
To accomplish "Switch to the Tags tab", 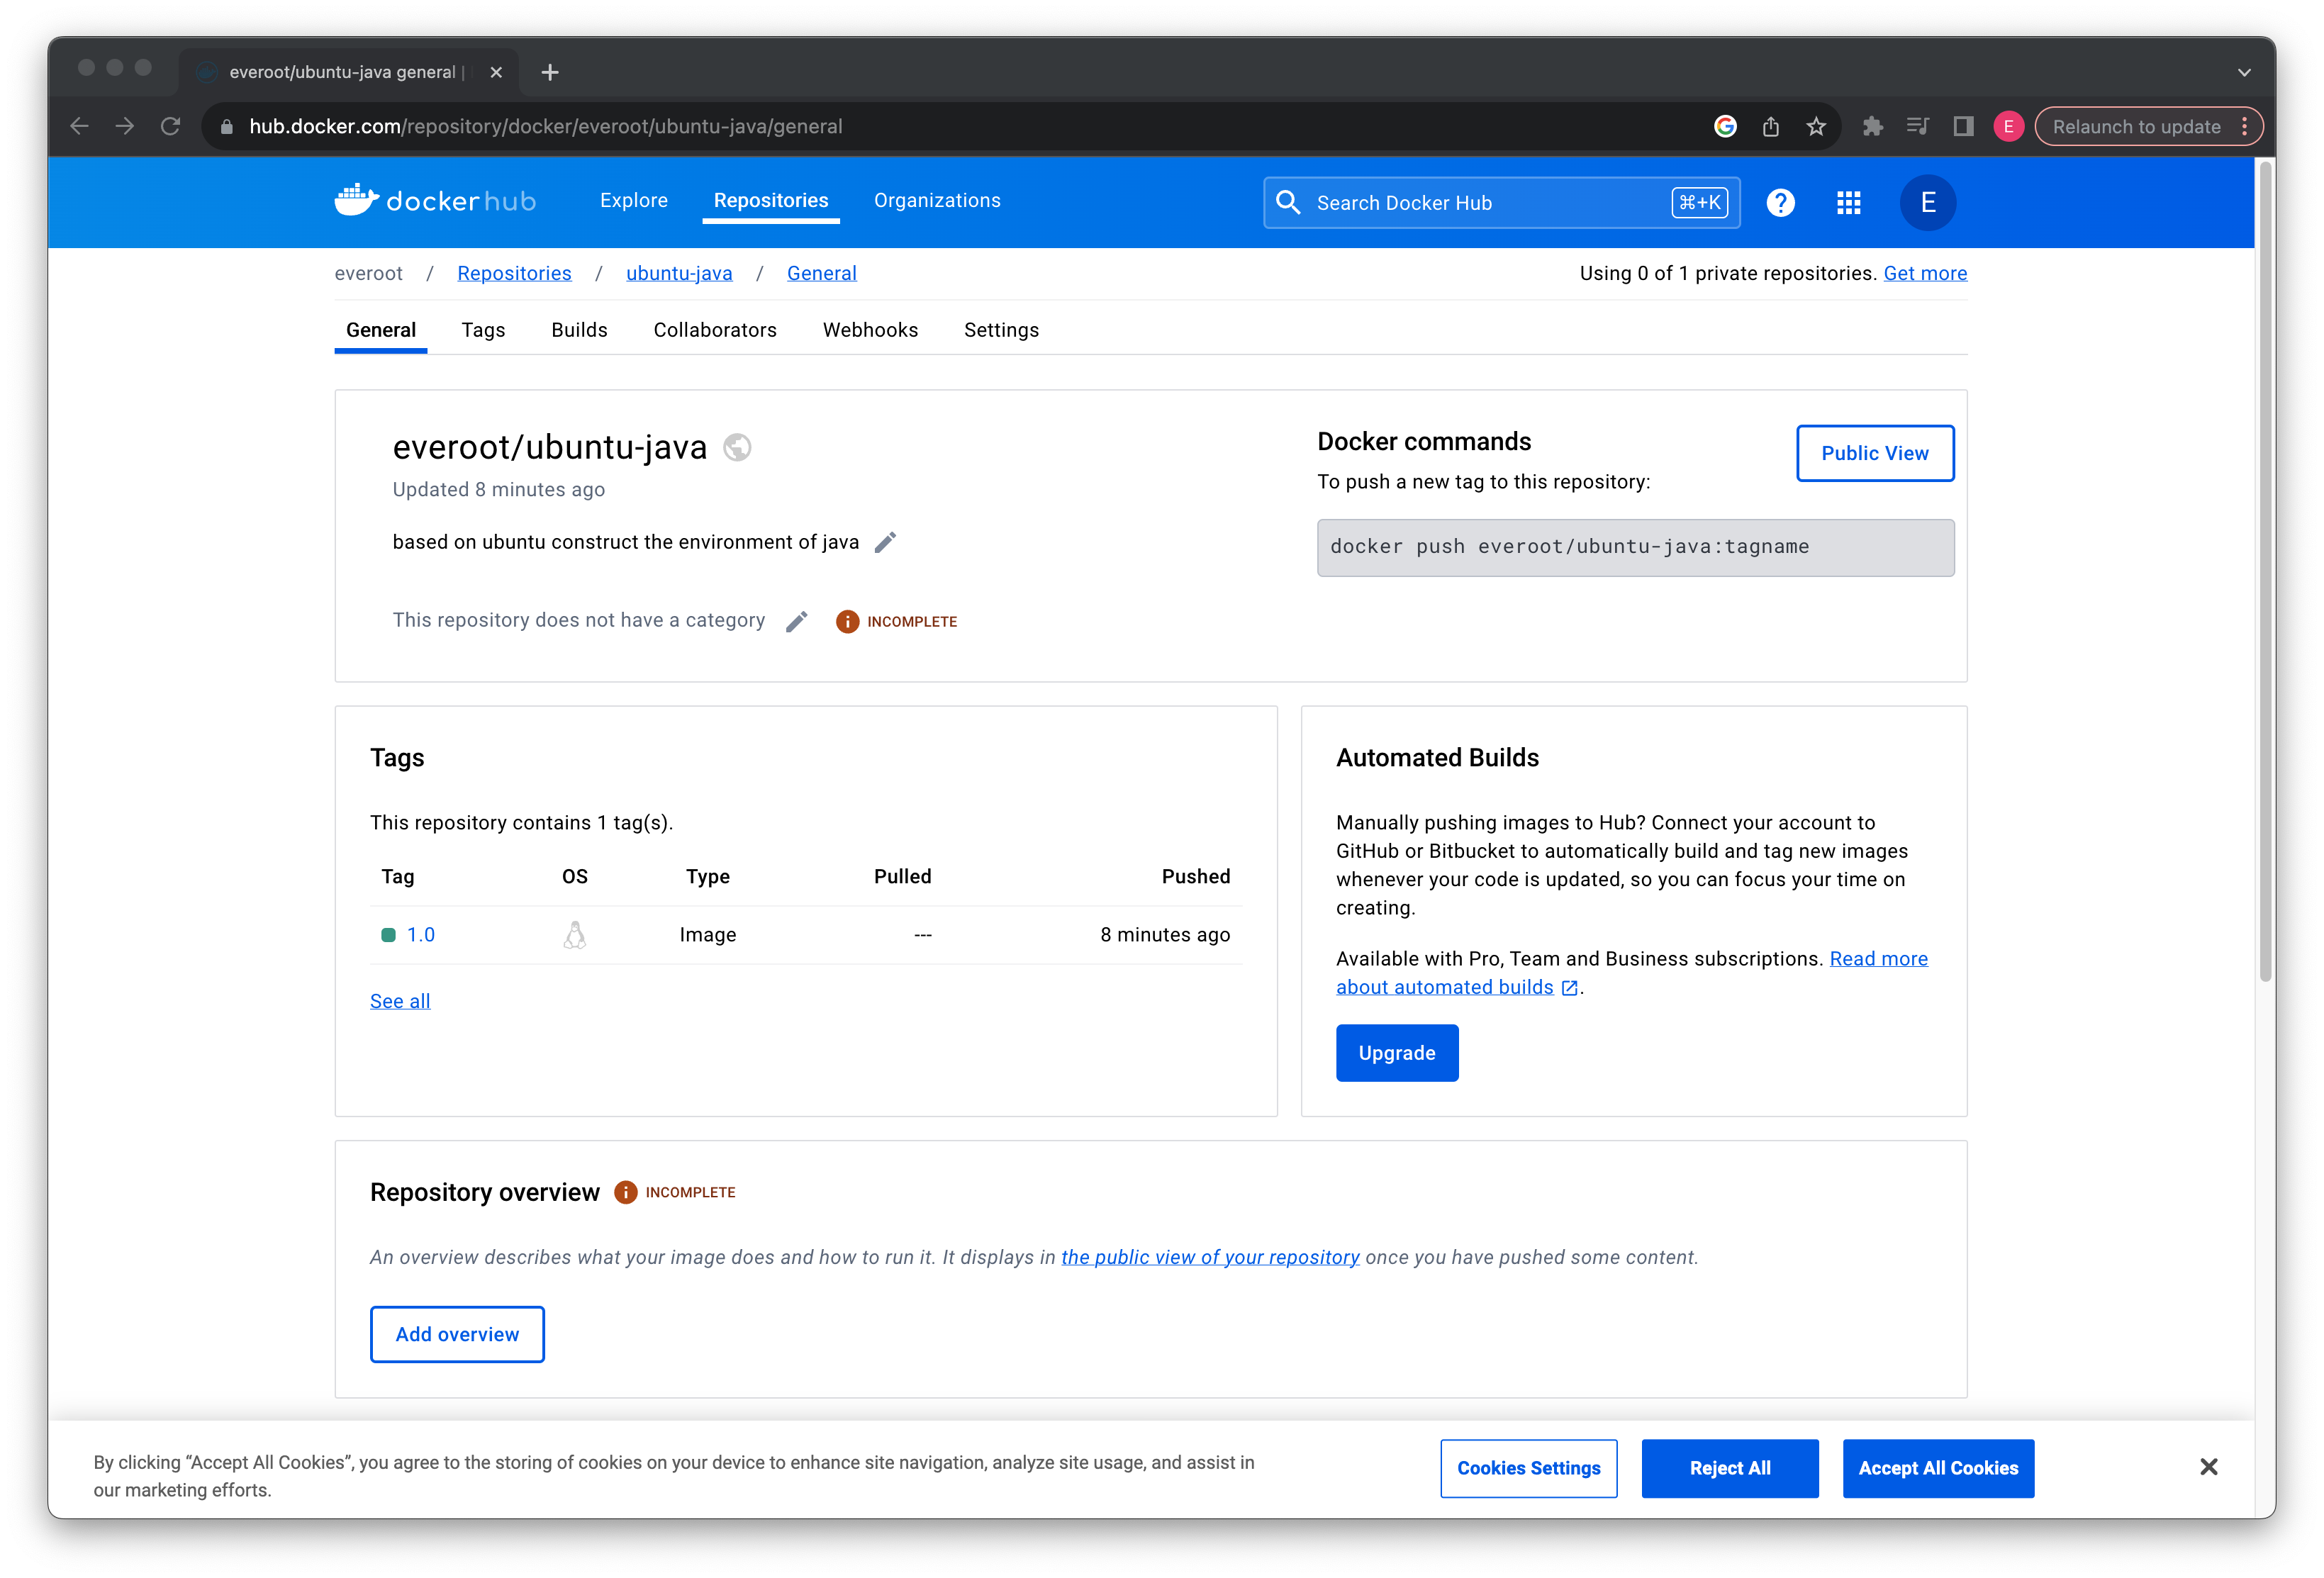I will (x=483, y=330).
